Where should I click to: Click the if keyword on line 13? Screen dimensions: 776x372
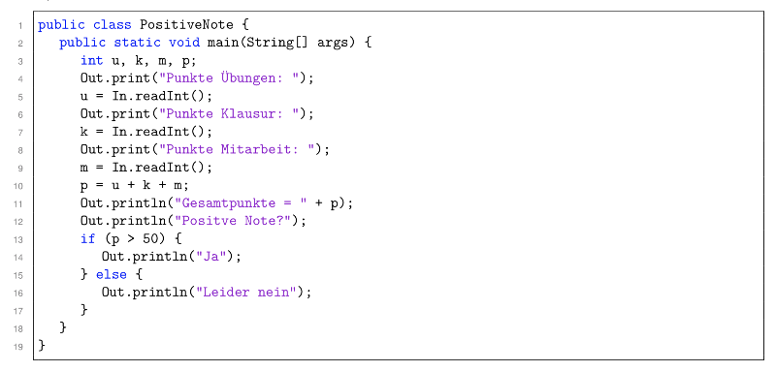tap(87, 238)
